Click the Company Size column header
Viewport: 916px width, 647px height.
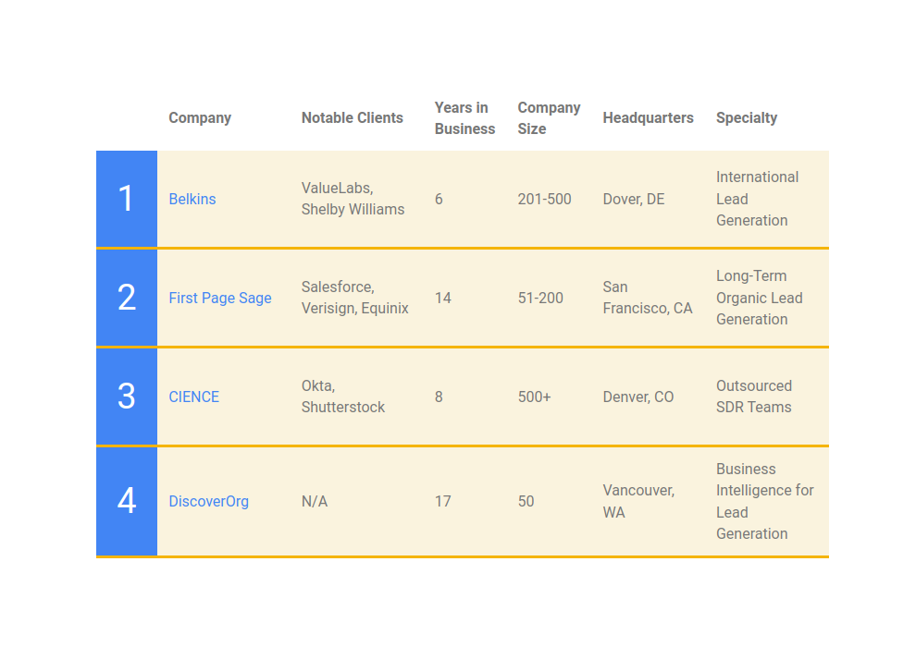tap(549, 118)
